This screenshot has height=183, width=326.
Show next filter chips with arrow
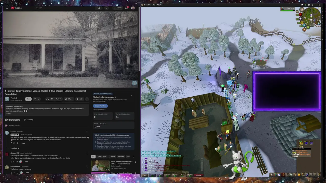[134, 157]
